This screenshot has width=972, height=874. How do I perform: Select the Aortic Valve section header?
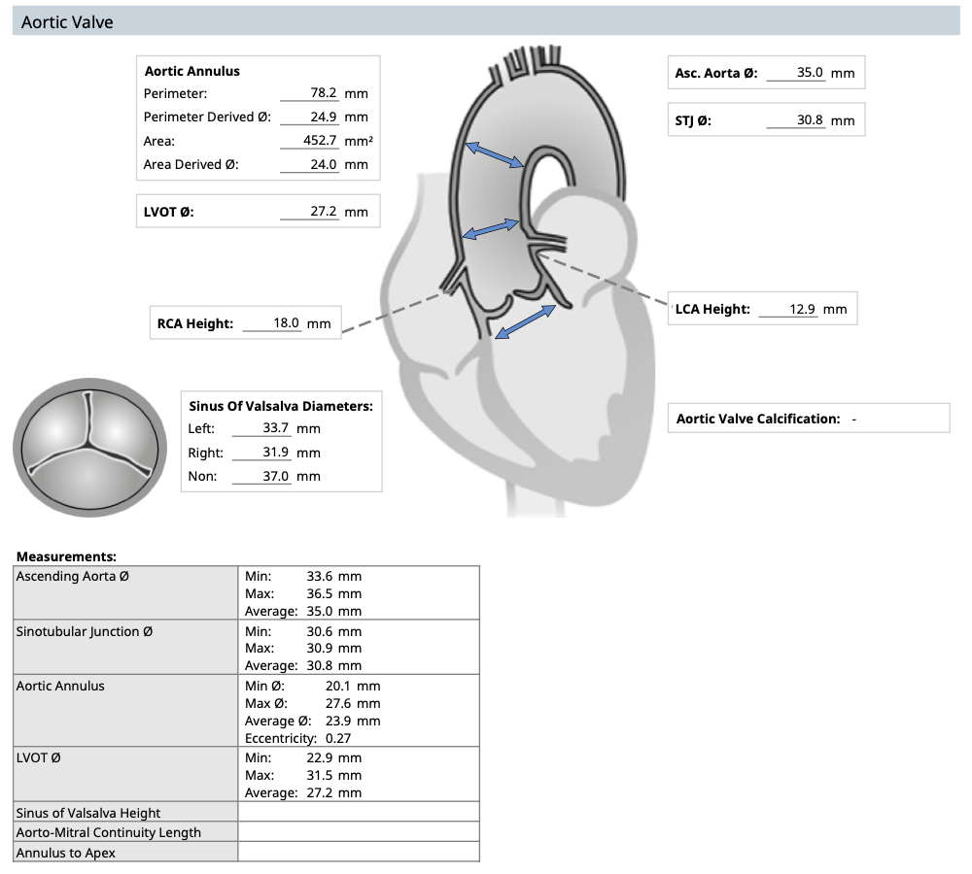click(68, 21)
